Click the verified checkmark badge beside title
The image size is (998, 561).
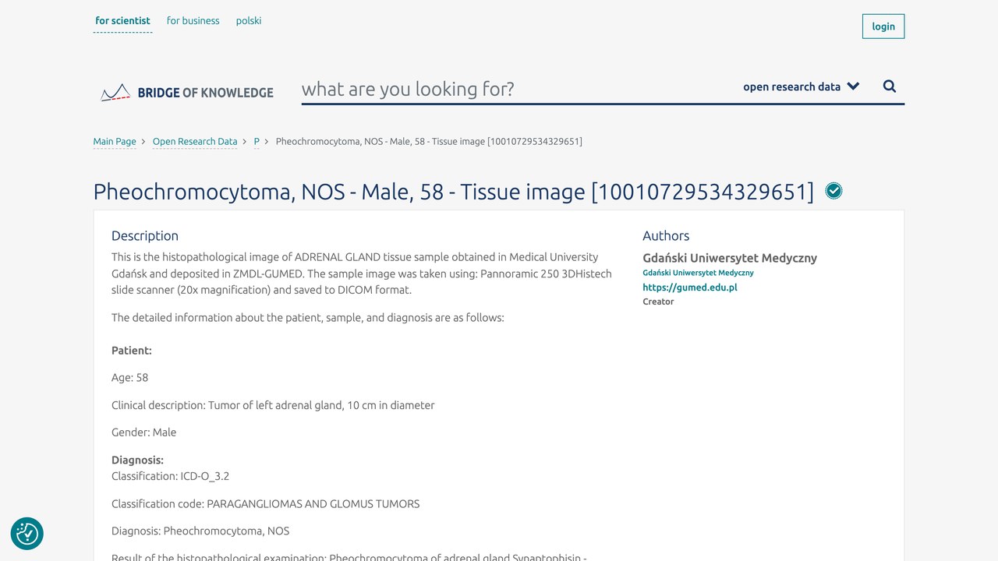(833, 191)
